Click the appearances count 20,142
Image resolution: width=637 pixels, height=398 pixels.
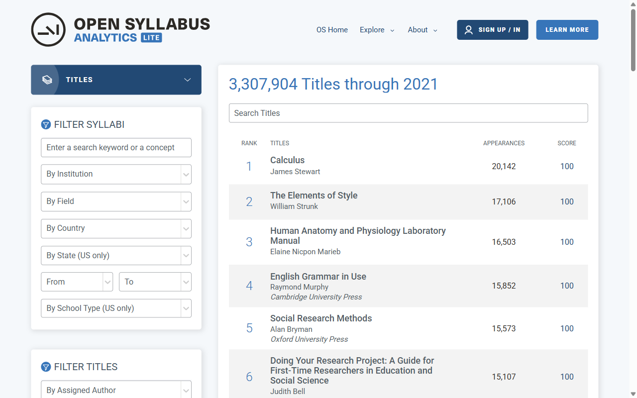pyautogui.click(x=504, y=167)
